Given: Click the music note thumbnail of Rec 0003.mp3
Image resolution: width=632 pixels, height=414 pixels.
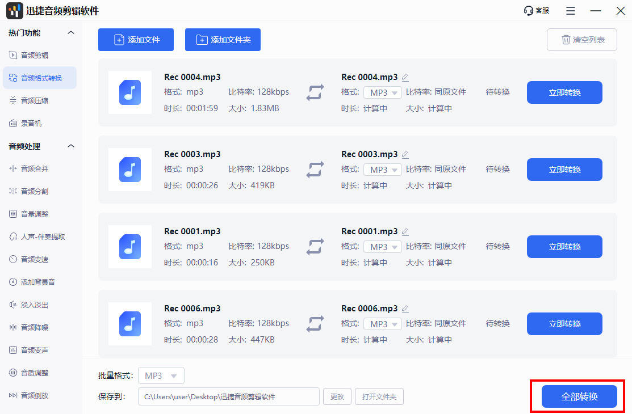Looking at the screenshot, I should coord(130,170).
